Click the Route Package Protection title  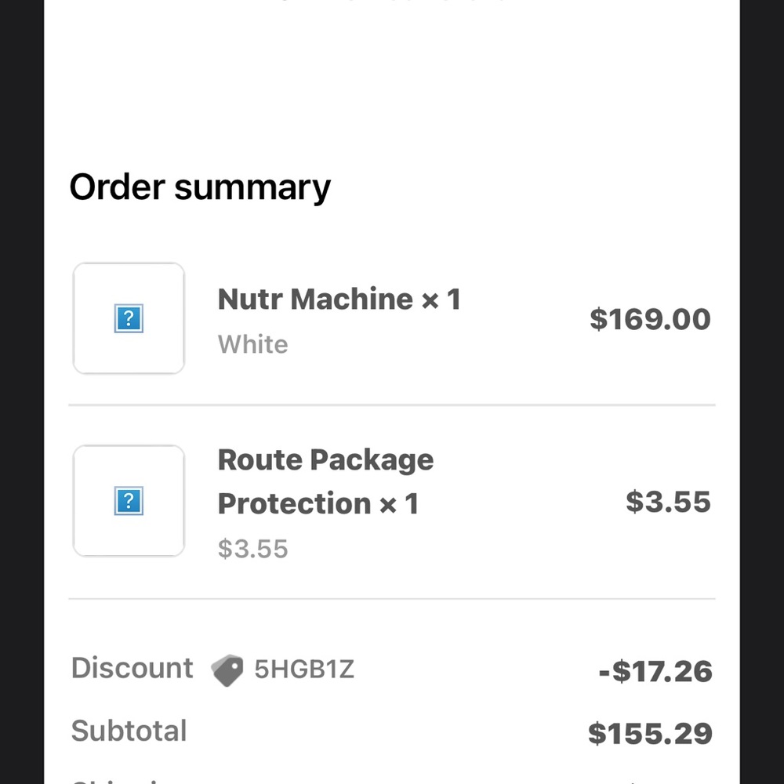pos(325,481)
